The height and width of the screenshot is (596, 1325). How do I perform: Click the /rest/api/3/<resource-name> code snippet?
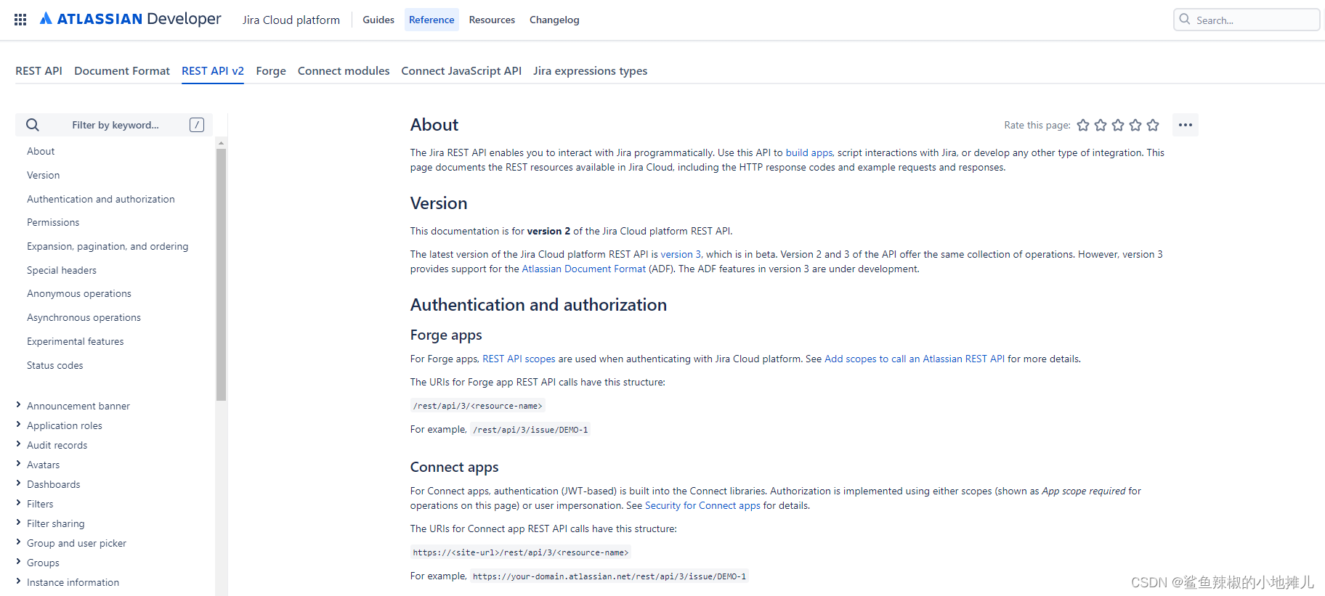(x=477, y=406)
